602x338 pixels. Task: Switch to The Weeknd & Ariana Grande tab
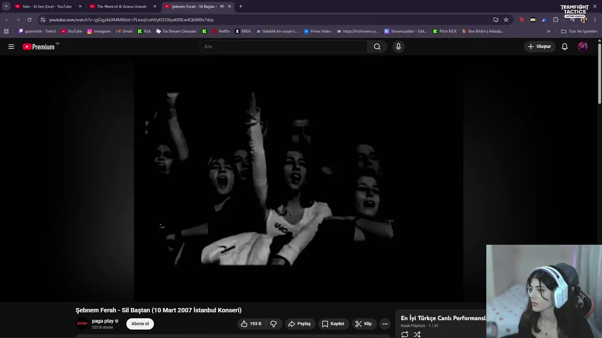[121, 7]
